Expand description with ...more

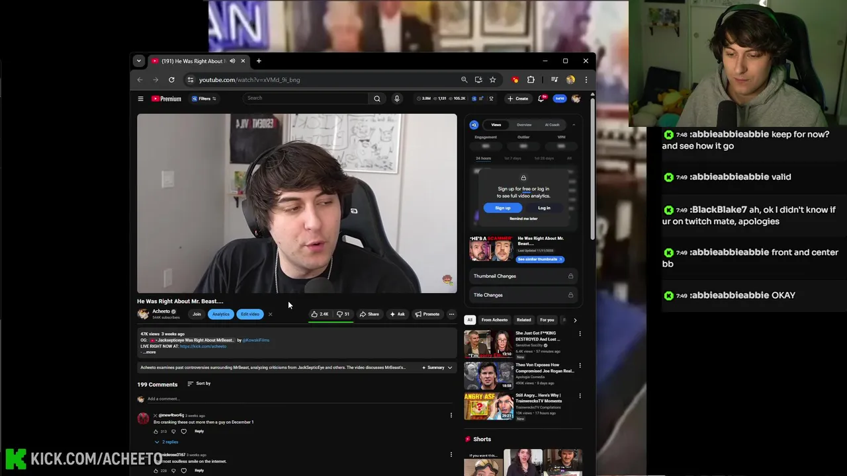149,352
